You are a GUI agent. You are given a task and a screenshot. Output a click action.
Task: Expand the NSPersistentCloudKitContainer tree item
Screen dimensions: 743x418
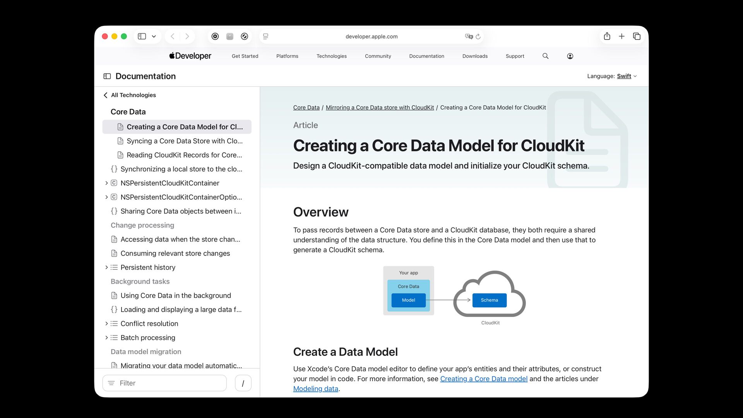[106, 183]
